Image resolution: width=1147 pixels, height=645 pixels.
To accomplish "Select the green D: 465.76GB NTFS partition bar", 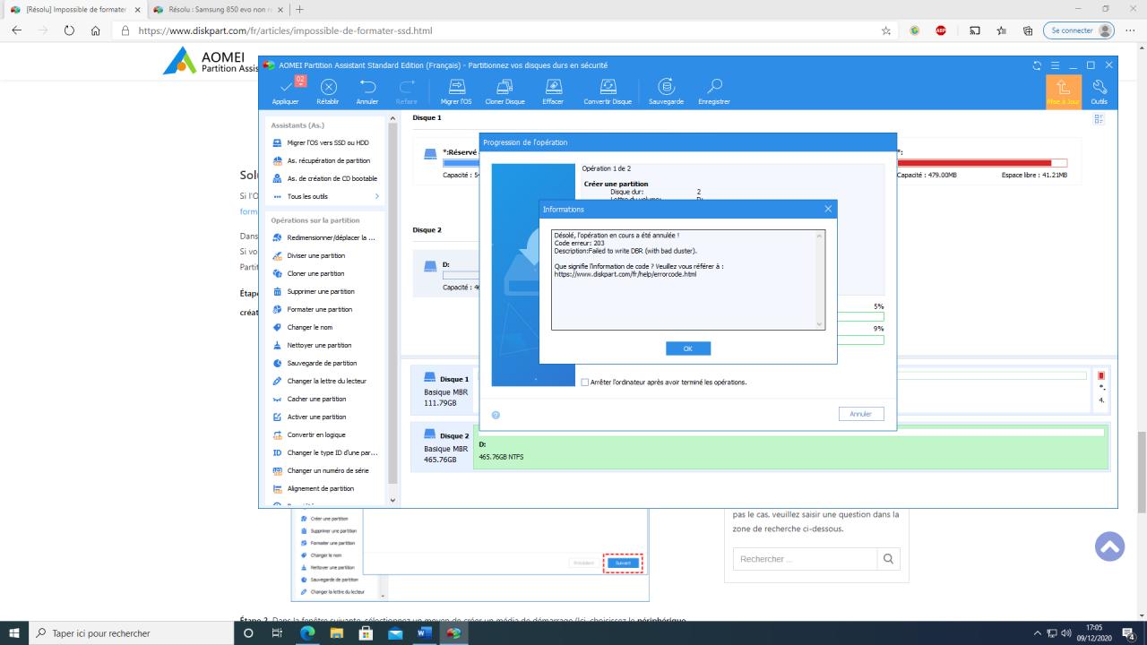I will coord(791,448).
